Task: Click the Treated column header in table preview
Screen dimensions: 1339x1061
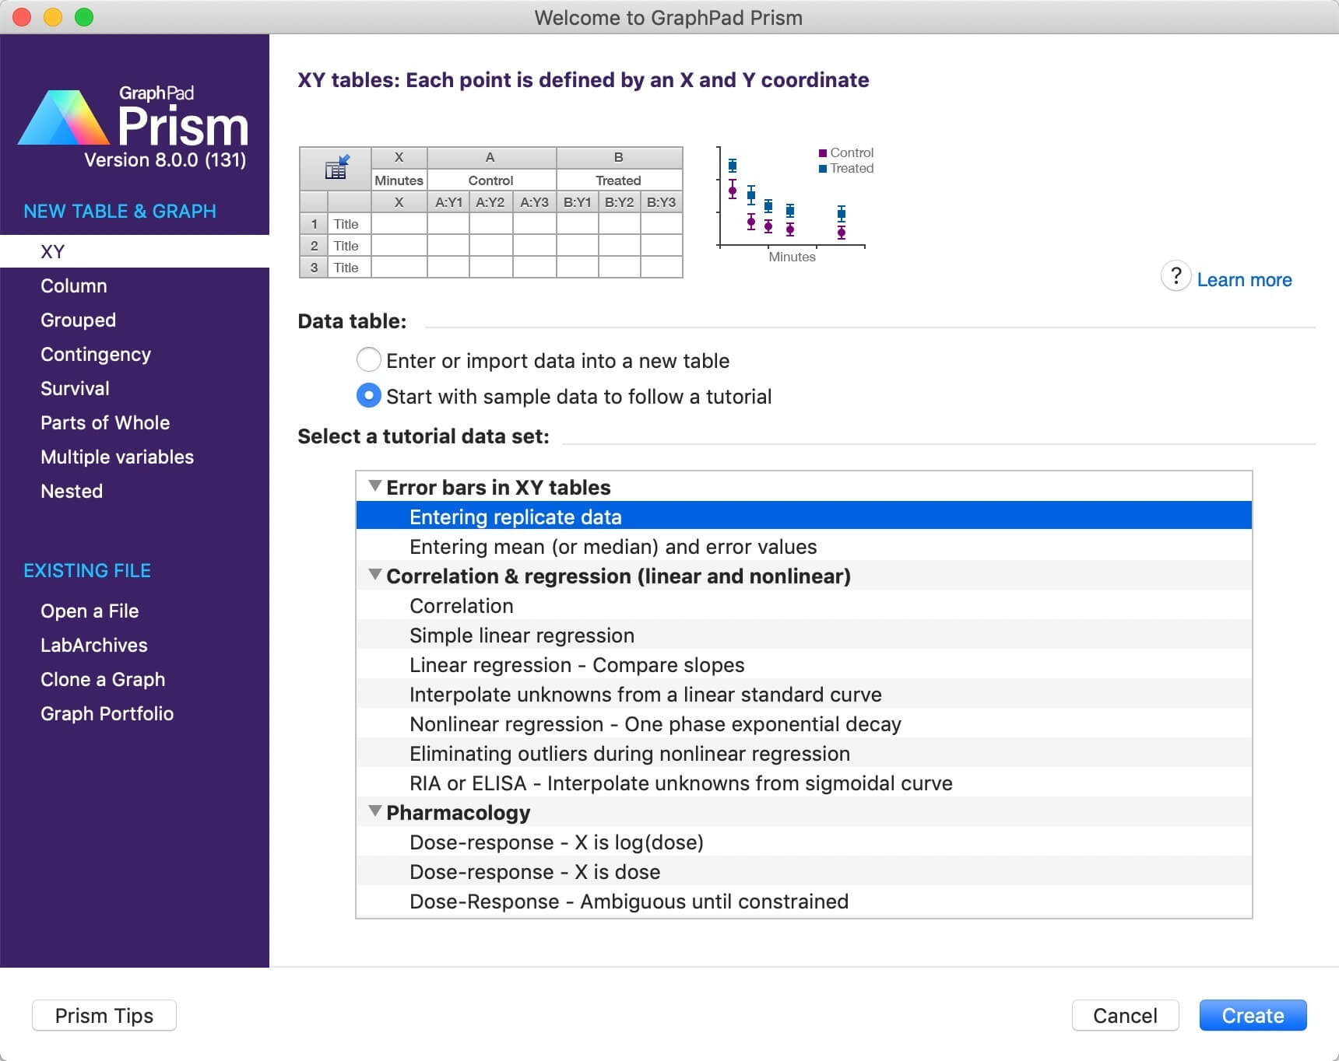Action: pyautogui.click(x=619, y=180)
